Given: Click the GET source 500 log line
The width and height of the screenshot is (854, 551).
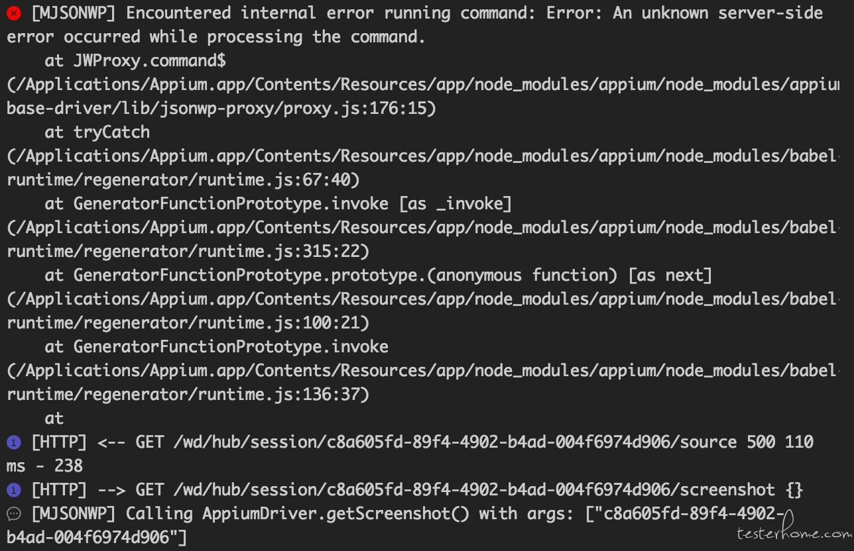Looking at the screenshot, I should (x=410, y=454).
